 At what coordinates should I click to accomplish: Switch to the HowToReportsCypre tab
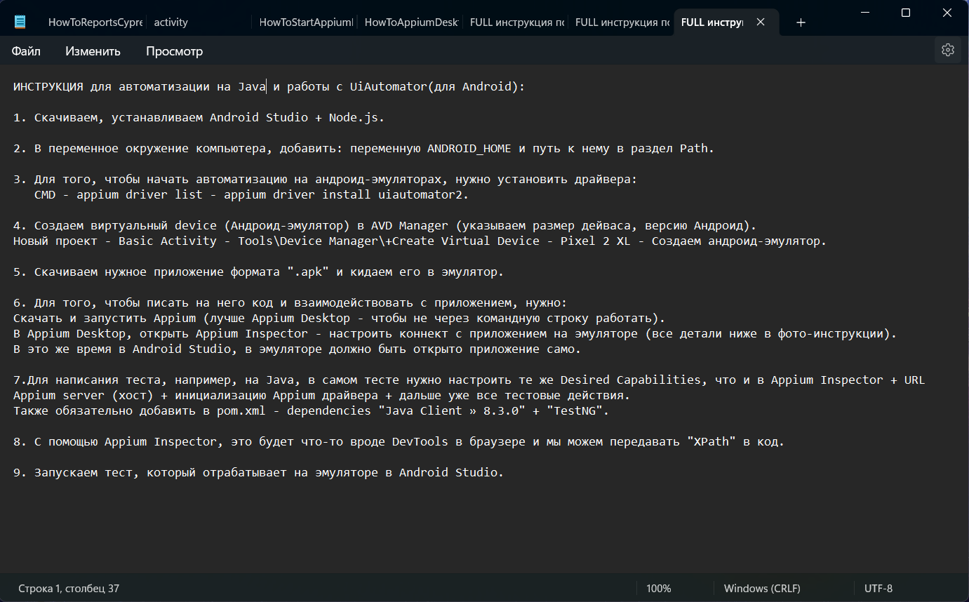(x=95, y=22)
